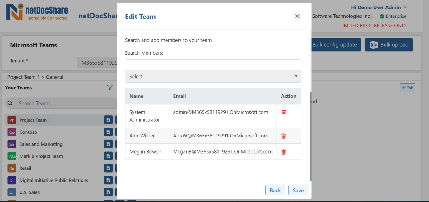Open the U.S. Sales team
The image size is (429, 202).
[x=29, y=192]
